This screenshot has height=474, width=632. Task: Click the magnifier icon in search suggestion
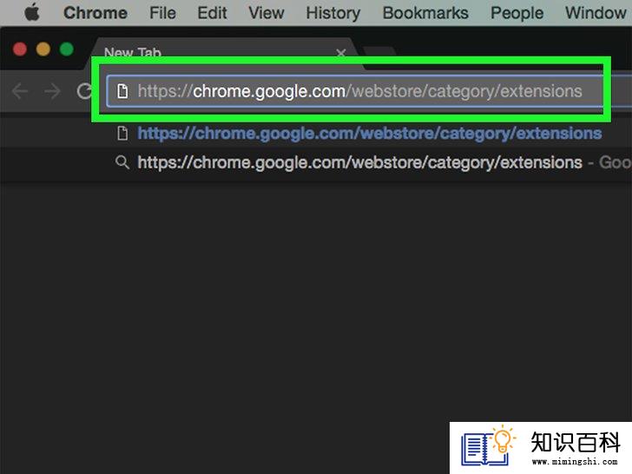click(x=122, y=162)
